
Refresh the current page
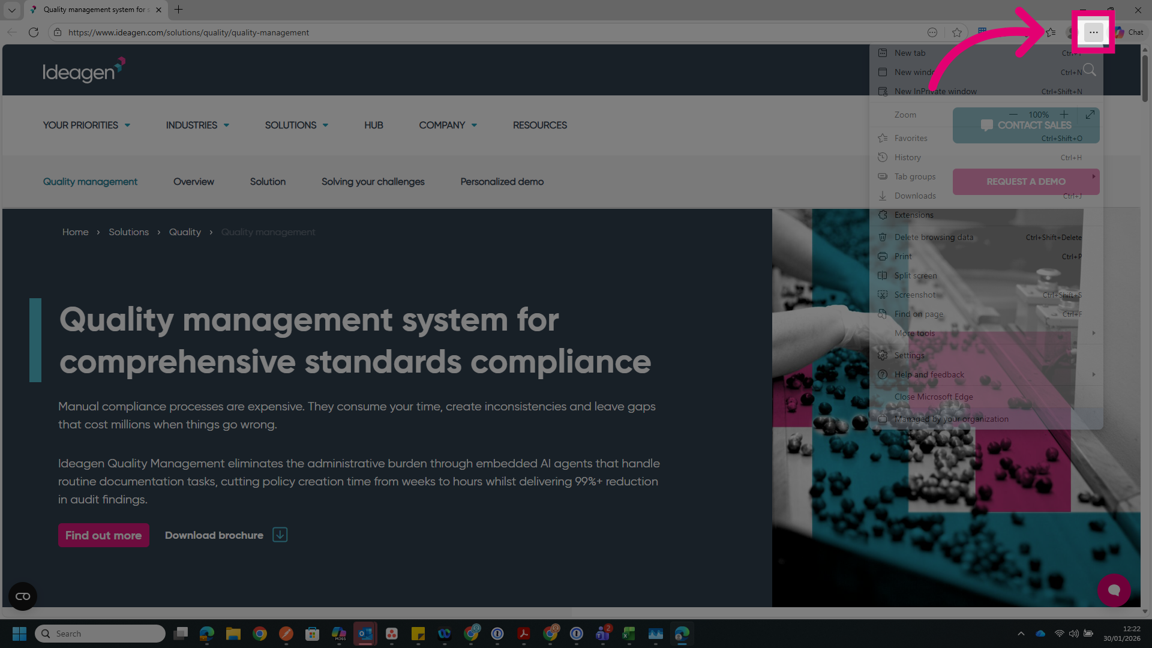pos(34,32)
